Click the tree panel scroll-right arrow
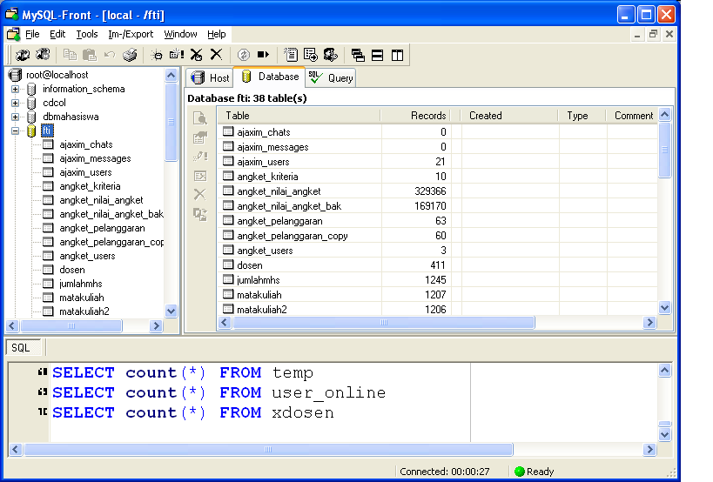This screenshot has width=713, height=482. point(156,325)
